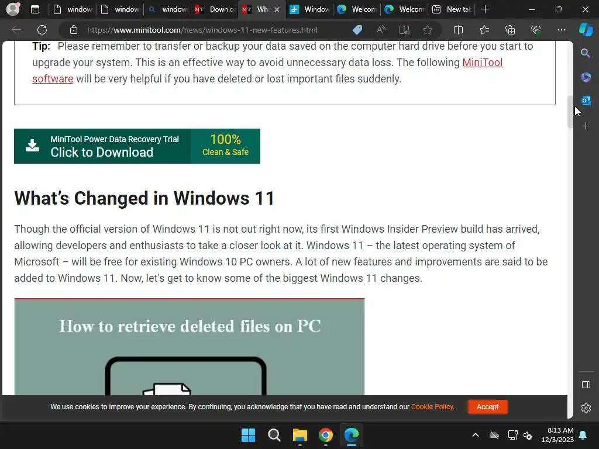Click MiniTool Power Data Recovery download banner

tap(137, 146)
